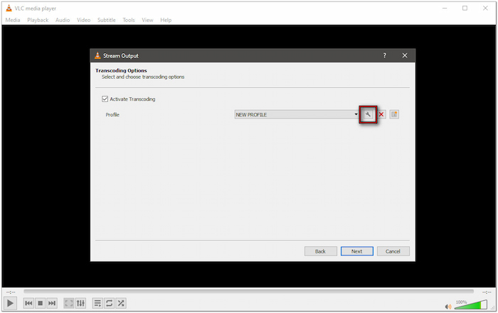This screenshot has width=498, height=313.
Task: Open the Tools menu
Action: [129, 20]
